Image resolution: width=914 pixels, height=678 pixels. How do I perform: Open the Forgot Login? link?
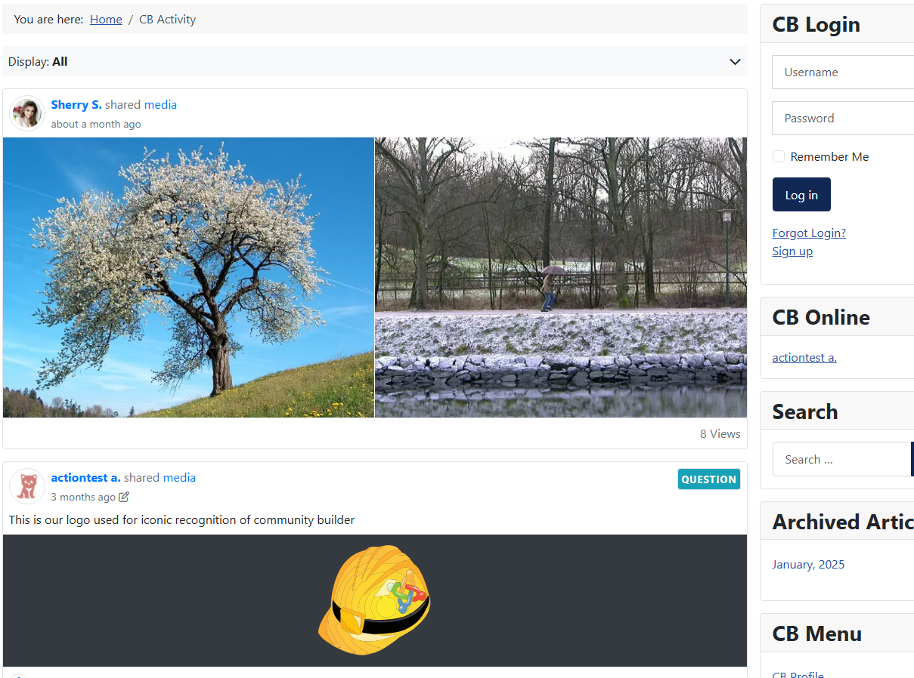click(809, 233)
